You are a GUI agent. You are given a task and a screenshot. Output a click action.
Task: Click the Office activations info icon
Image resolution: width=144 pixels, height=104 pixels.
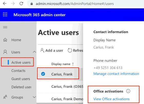[x=128, y=91]
